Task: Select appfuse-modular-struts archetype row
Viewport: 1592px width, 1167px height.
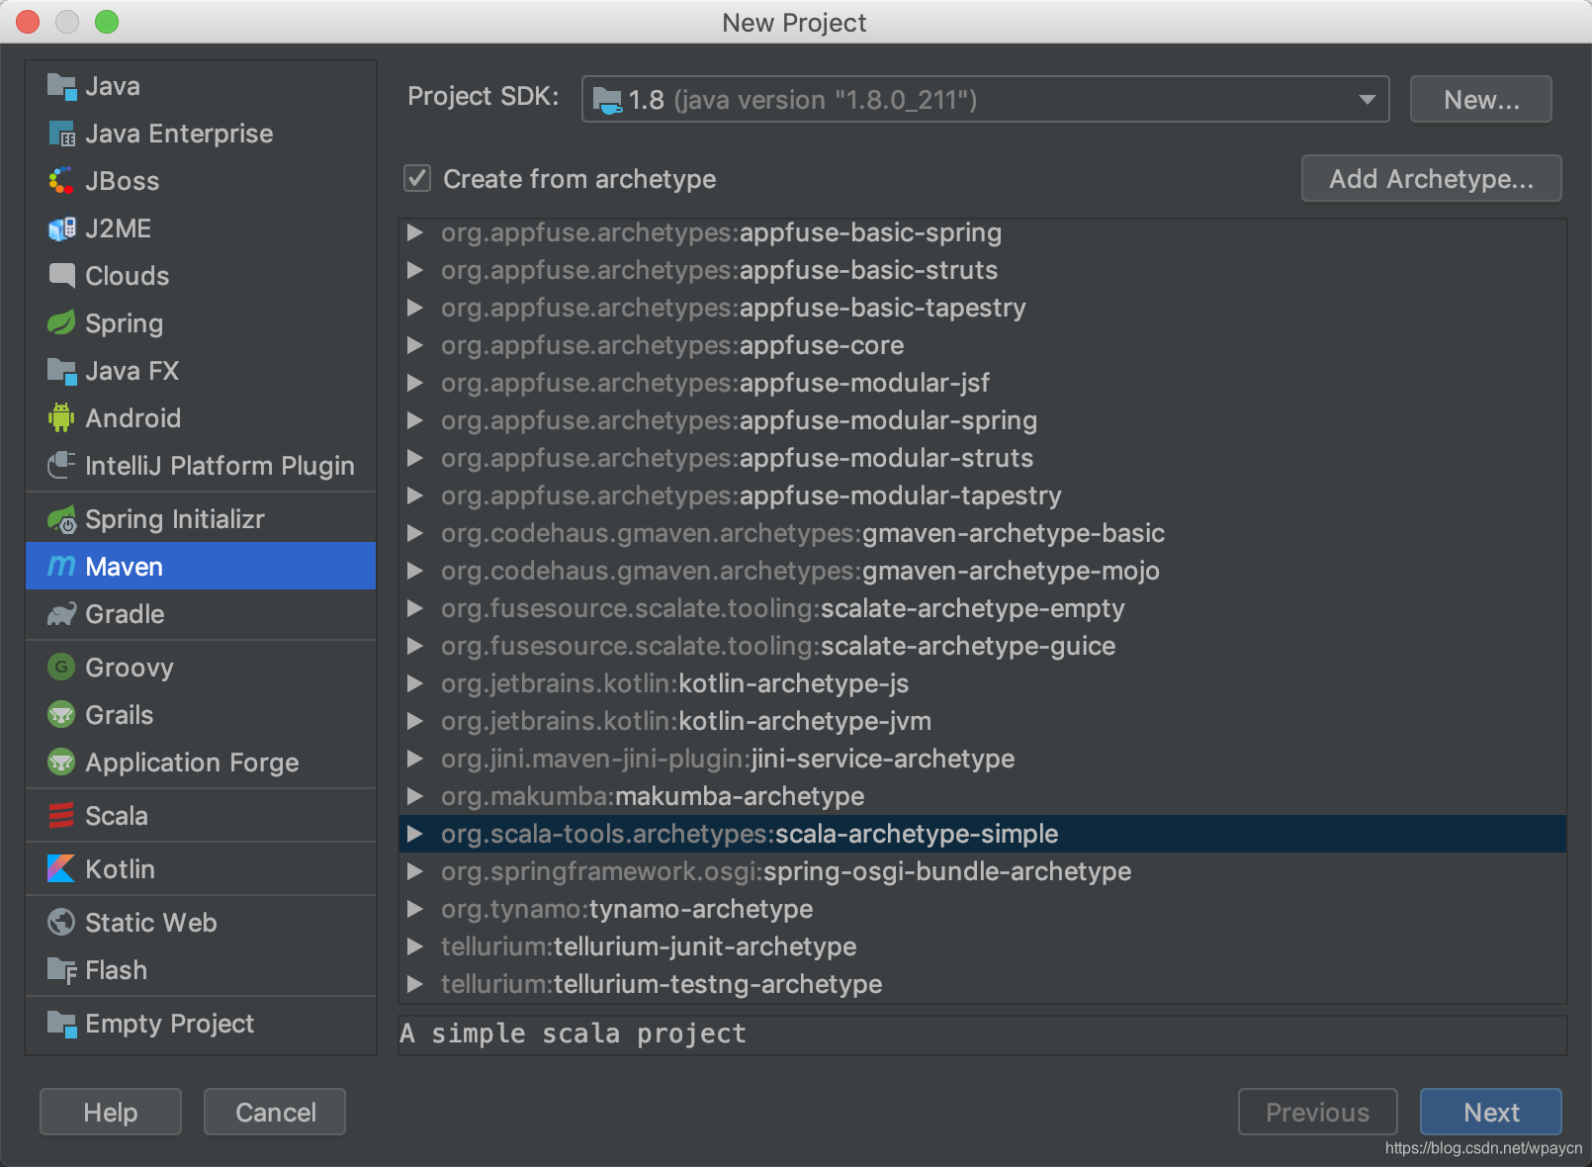Action: click(x=983, y=458)
